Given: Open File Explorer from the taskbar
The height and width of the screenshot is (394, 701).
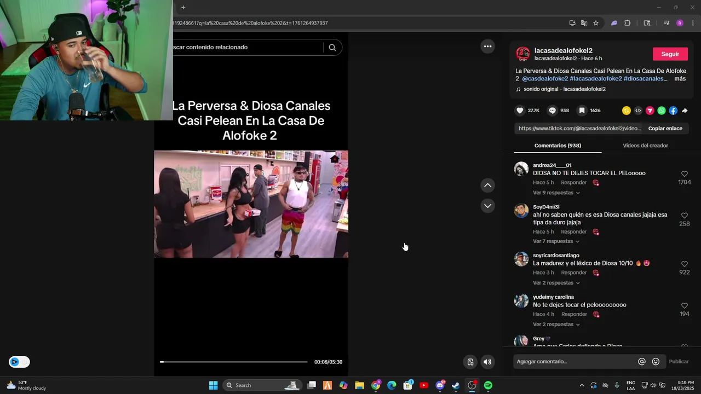Looking at the screenshot, I should coord(359,385).
